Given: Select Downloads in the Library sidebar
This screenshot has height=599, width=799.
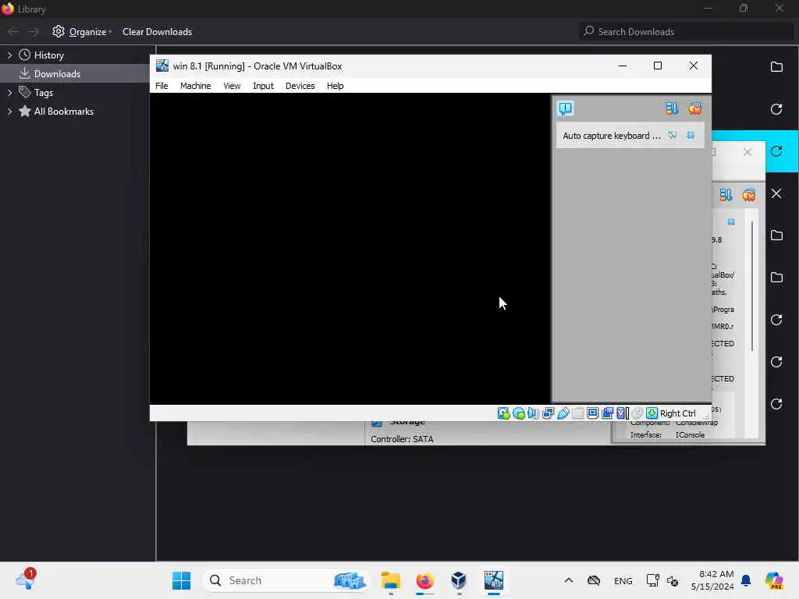Looking at the screenshot, I should coord(56,74).
